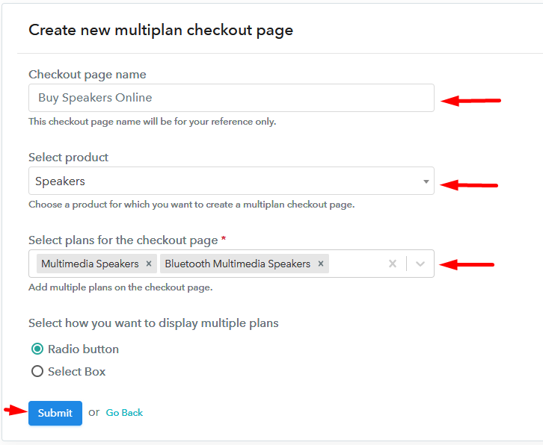Focus the Checkout page name text field
The image size is (543, 445).
tap(231, 98)
